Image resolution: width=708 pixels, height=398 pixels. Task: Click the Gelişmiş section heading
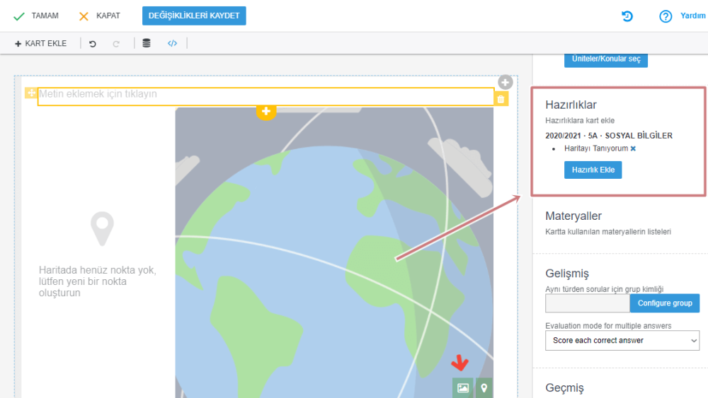coord(567,274)
